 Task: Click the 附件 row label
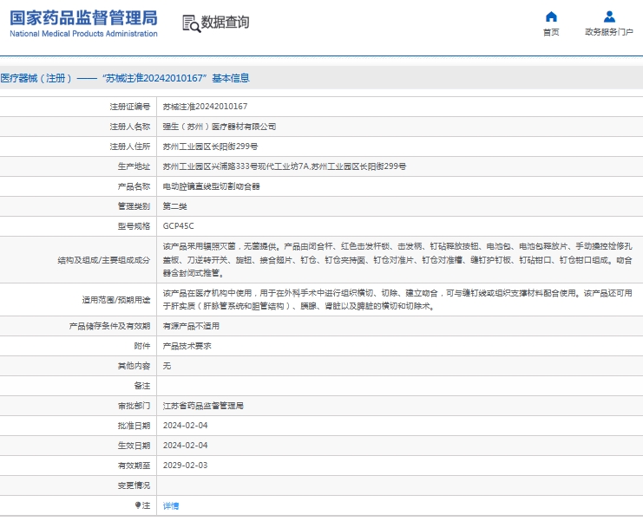142,347
